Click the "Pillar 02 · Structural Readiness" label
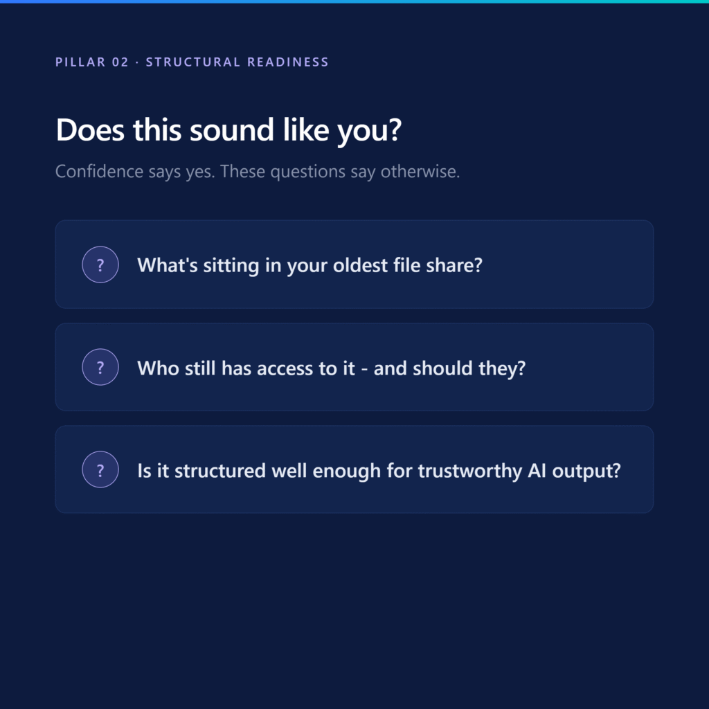The height and width of the screenshot is (709, 709). (x=192, y=62)
